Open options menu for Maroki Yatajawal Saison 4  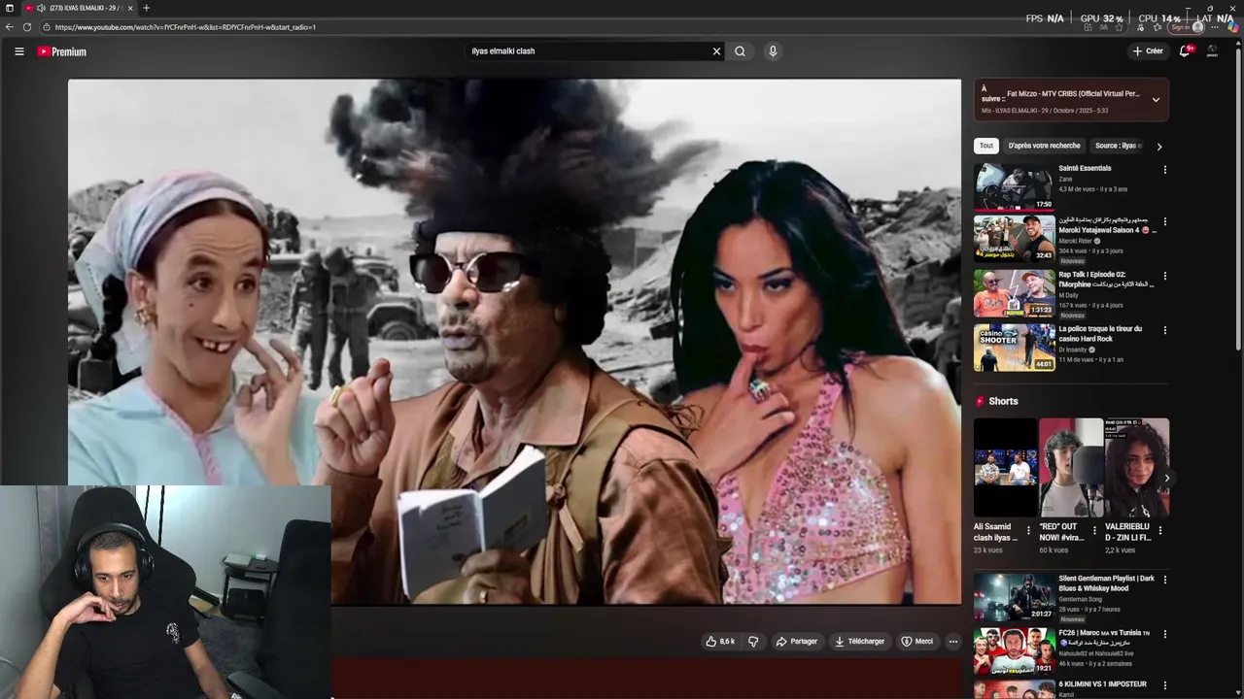click(x=1165, y=222)
